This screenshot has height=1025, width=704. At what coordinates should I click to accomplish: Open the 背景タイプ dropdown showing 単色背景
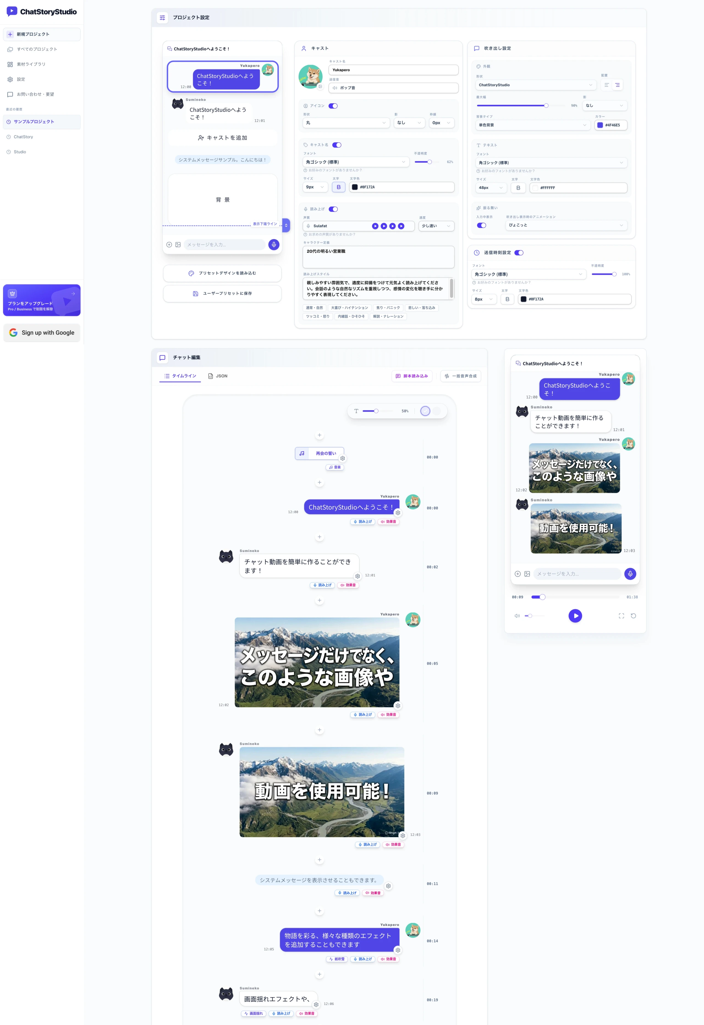click(533, 125)
